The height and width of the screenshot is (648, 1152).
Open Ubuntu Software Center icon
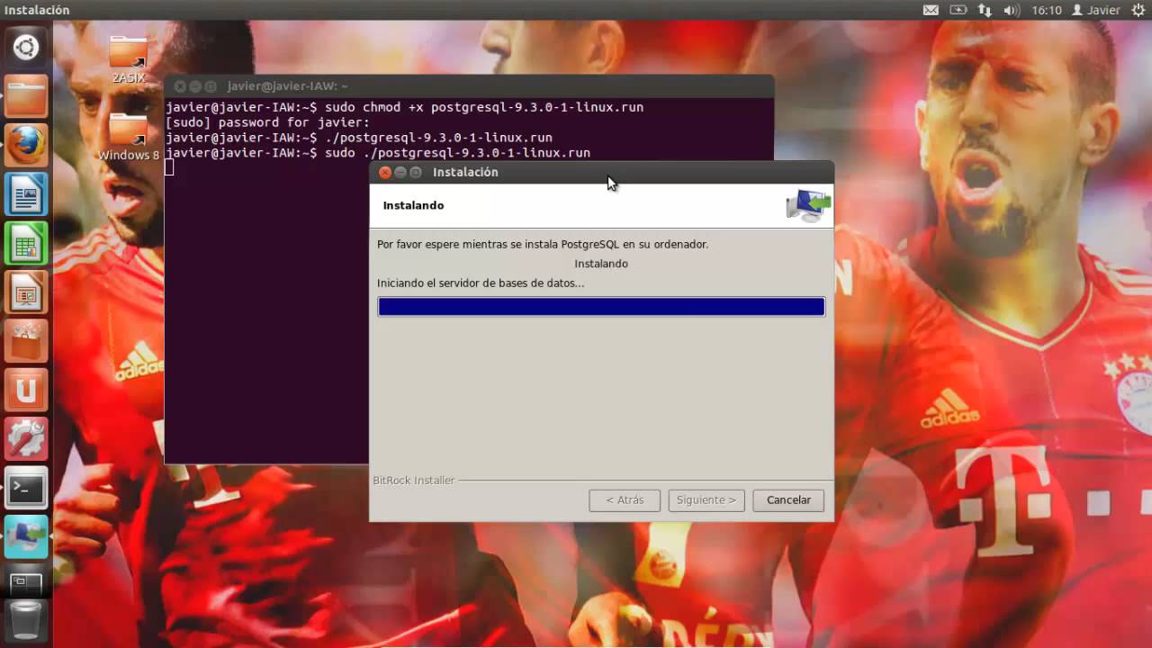[26, 341]
